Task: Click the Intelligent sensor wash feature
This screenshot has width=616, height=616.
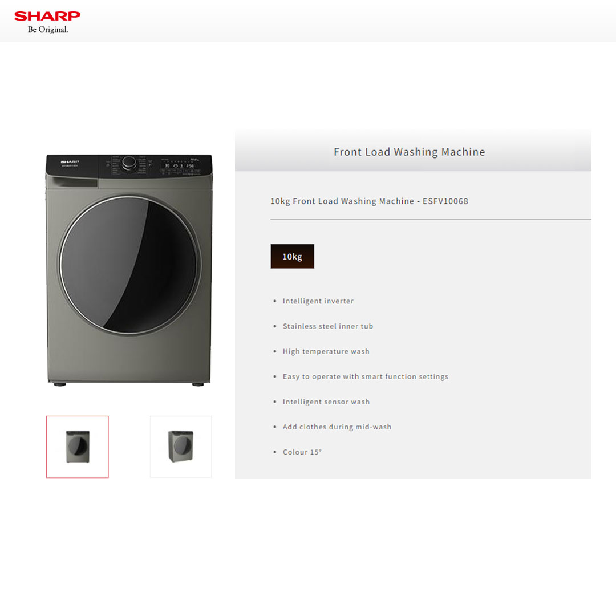Action: [x=326, y=402]
